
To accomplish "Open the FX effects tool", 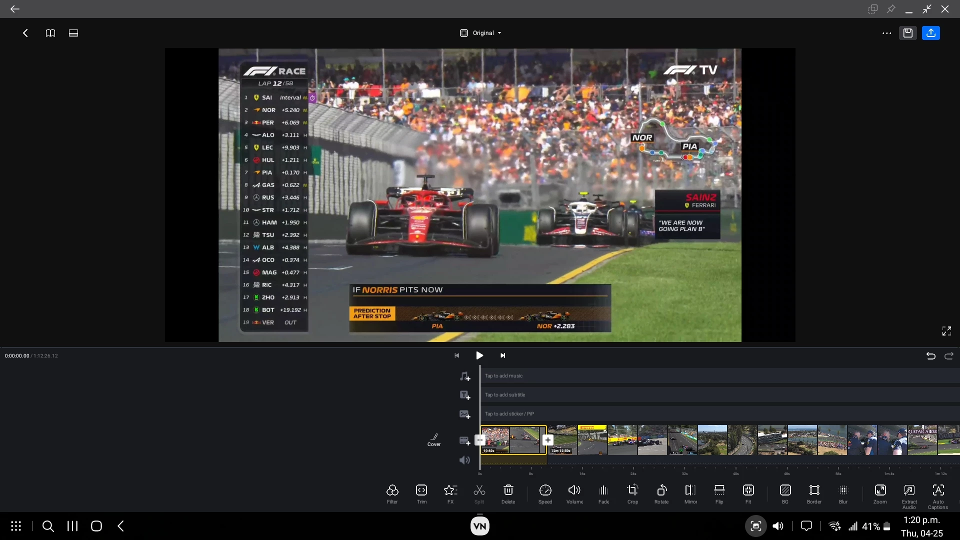I will tap(450, 494).
